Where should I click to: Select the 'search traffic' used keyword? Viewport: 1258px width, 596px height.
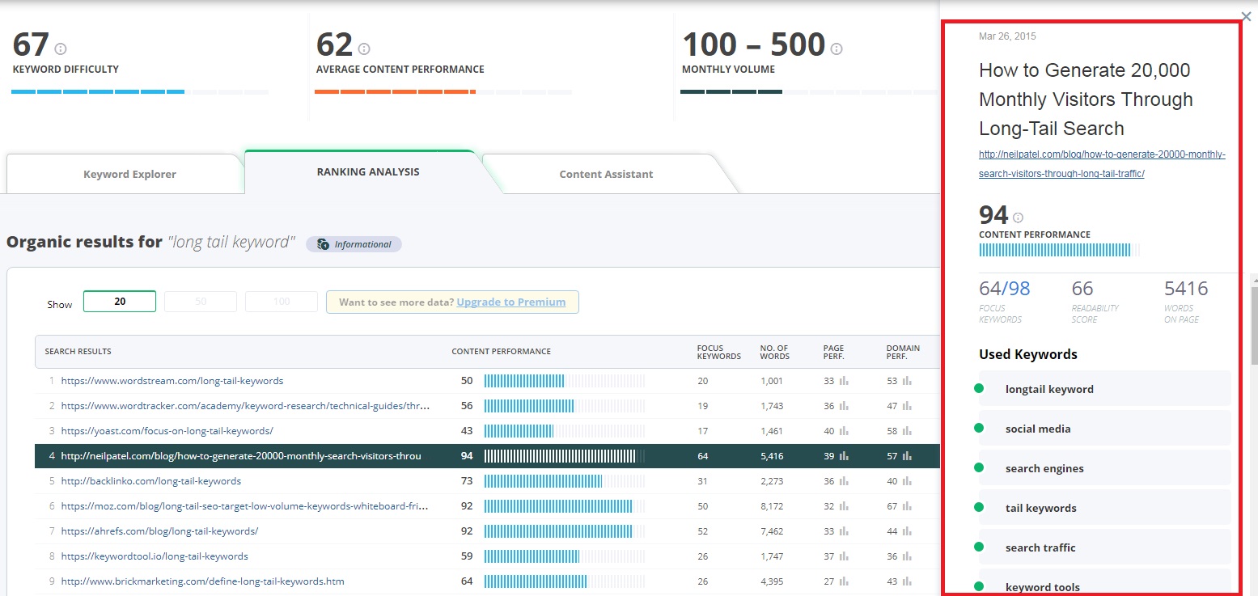pos(1040,547)
